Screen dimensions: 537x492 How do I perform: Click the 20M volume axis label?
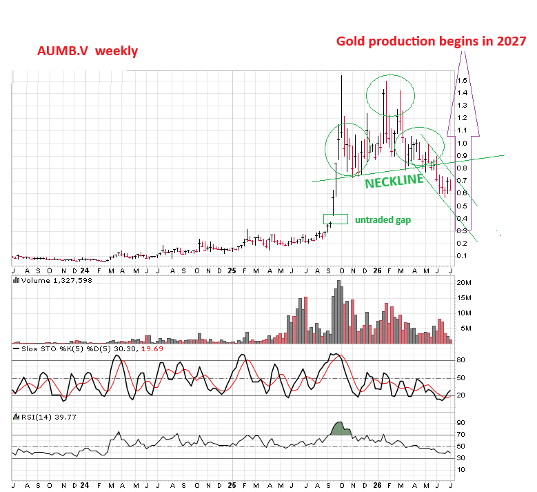pyautogui.click(x=464, y=283)
